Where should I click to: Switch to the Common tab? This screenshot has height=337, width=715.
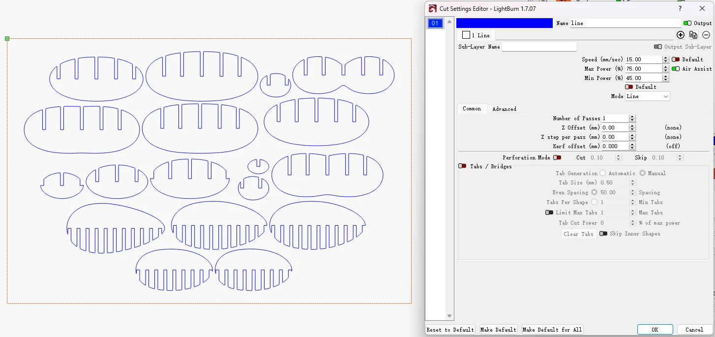tap(472, 108)
